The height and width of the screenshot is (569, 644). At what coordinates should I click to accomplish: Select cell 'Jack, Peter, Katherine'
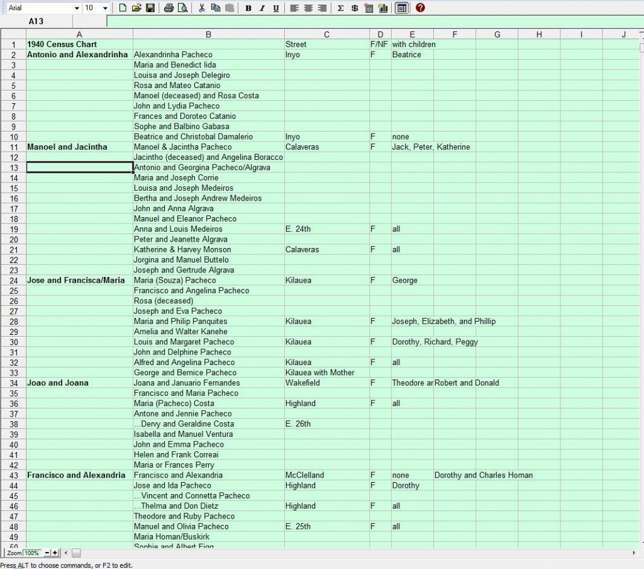431,147
